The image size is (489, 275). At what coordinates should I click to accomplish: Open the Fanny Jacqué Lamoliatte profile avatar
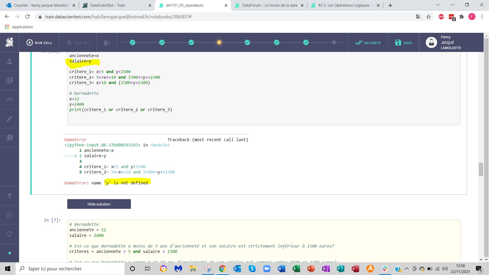431,43
